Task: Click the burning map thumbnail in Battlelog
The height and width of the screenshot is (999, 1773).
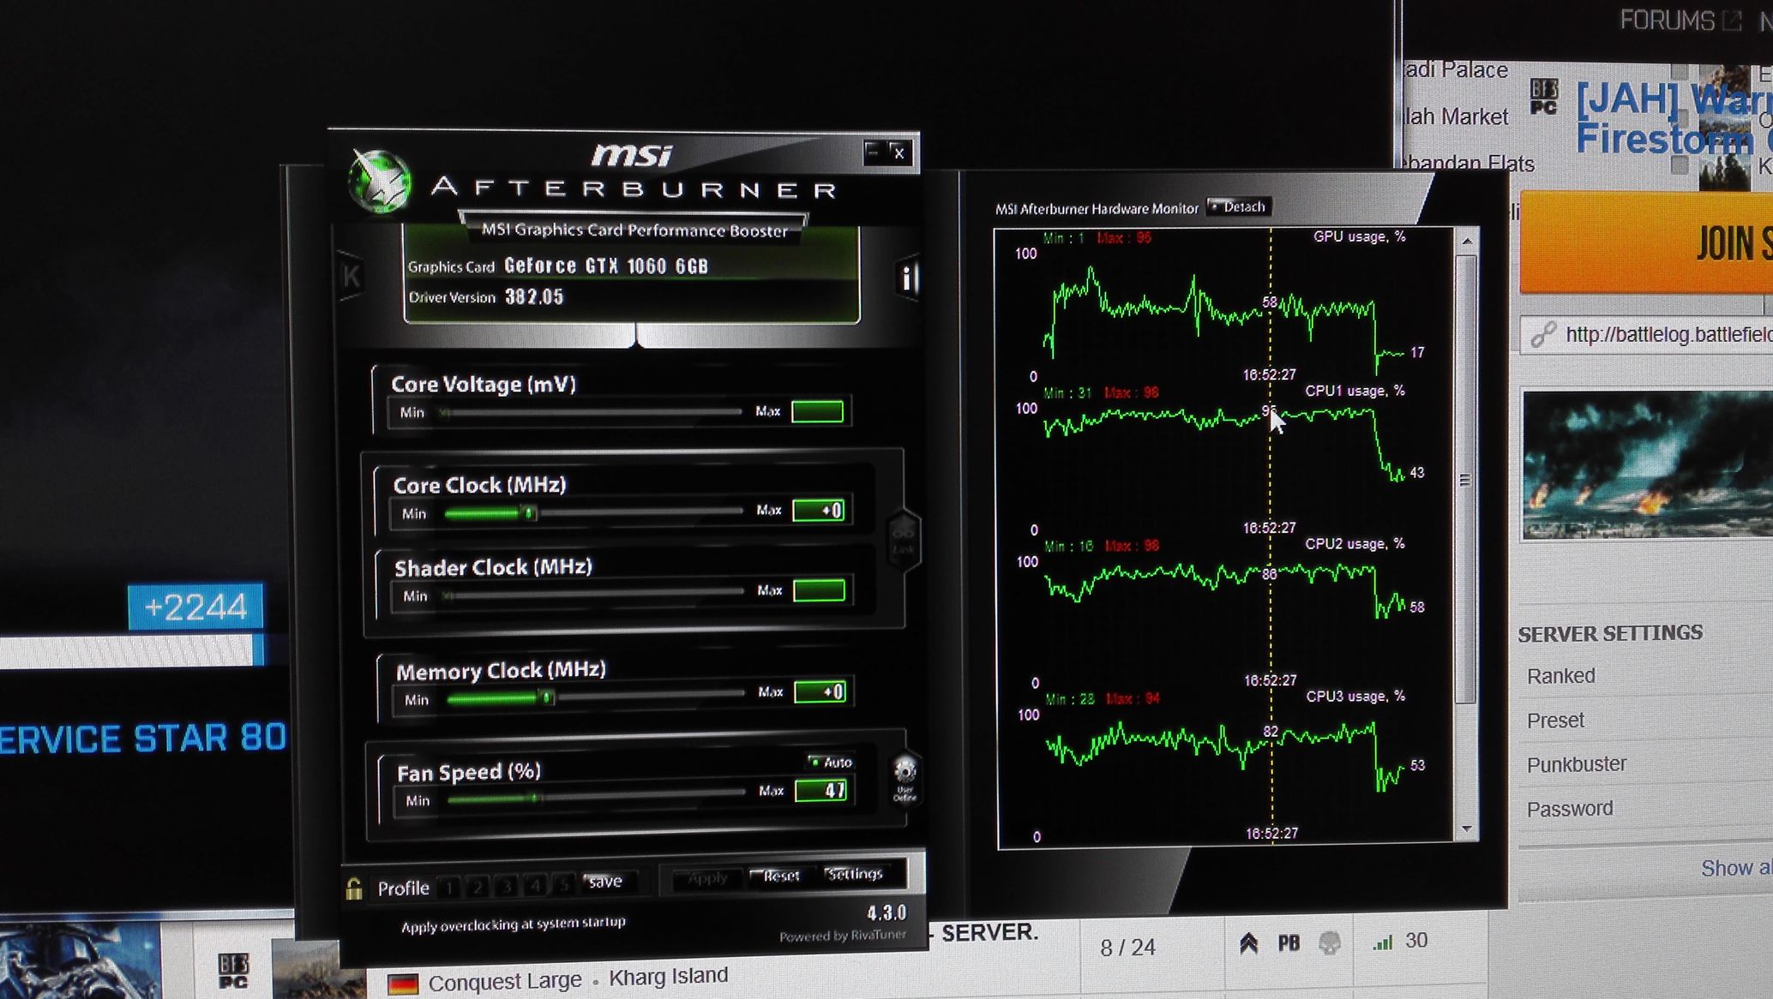Action: [x=1648, y=464]
